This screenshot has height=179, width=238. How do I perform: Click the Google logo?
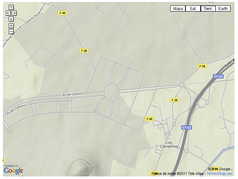point(13,170)
